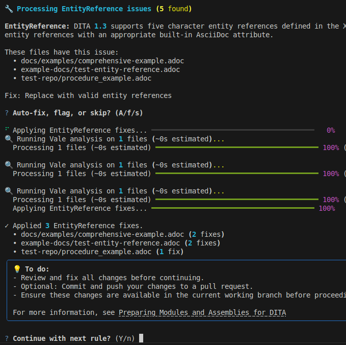This screenshot has width=346, height=345.
Task: Click the (A/f/s) options text
Action: tap(129, 113)
